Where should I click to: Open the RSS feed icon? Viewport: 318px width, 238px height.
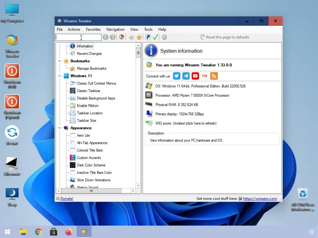tap(214, 76)
